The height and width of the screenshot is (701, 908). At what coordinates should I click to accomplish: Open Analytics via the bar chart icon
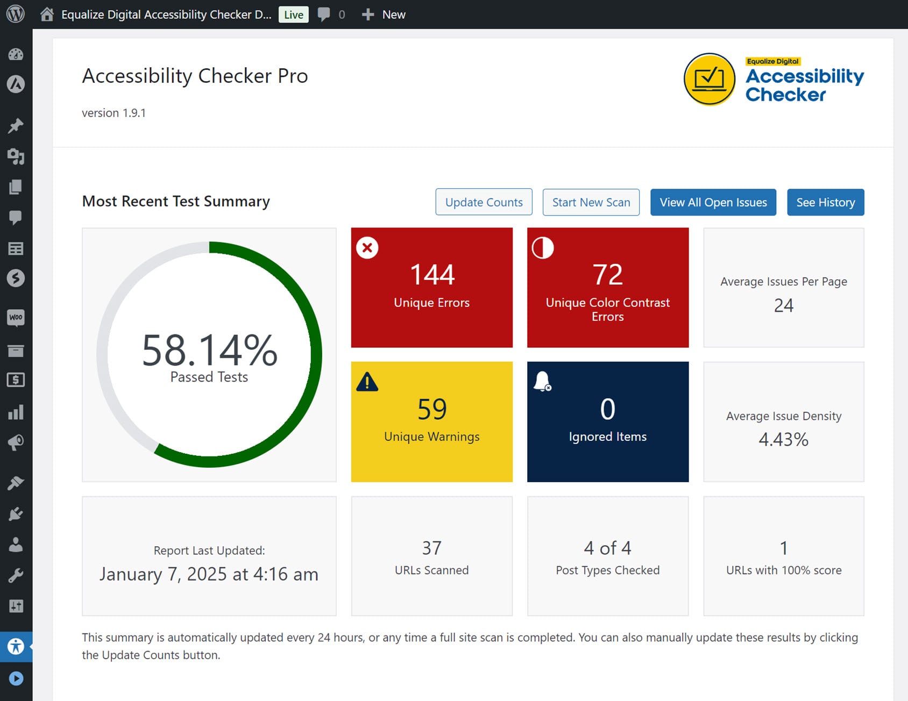pyautogui.click(x=16, y=412)
